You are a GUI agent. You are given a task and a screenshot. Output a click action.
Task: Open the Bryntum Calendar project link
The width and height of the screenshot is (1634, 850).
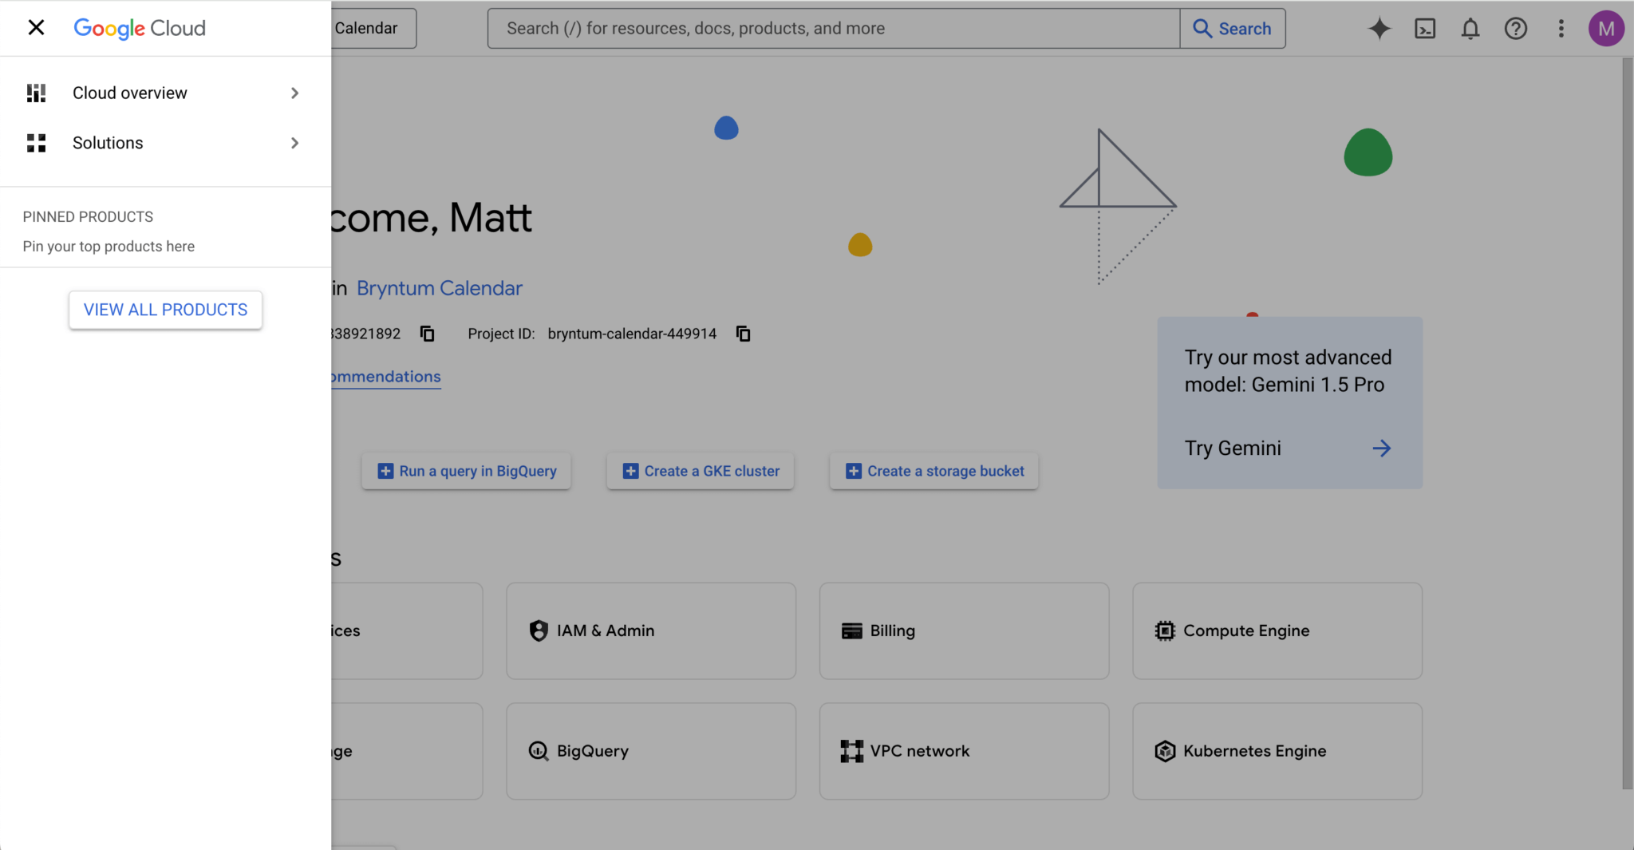pos(440,288)
